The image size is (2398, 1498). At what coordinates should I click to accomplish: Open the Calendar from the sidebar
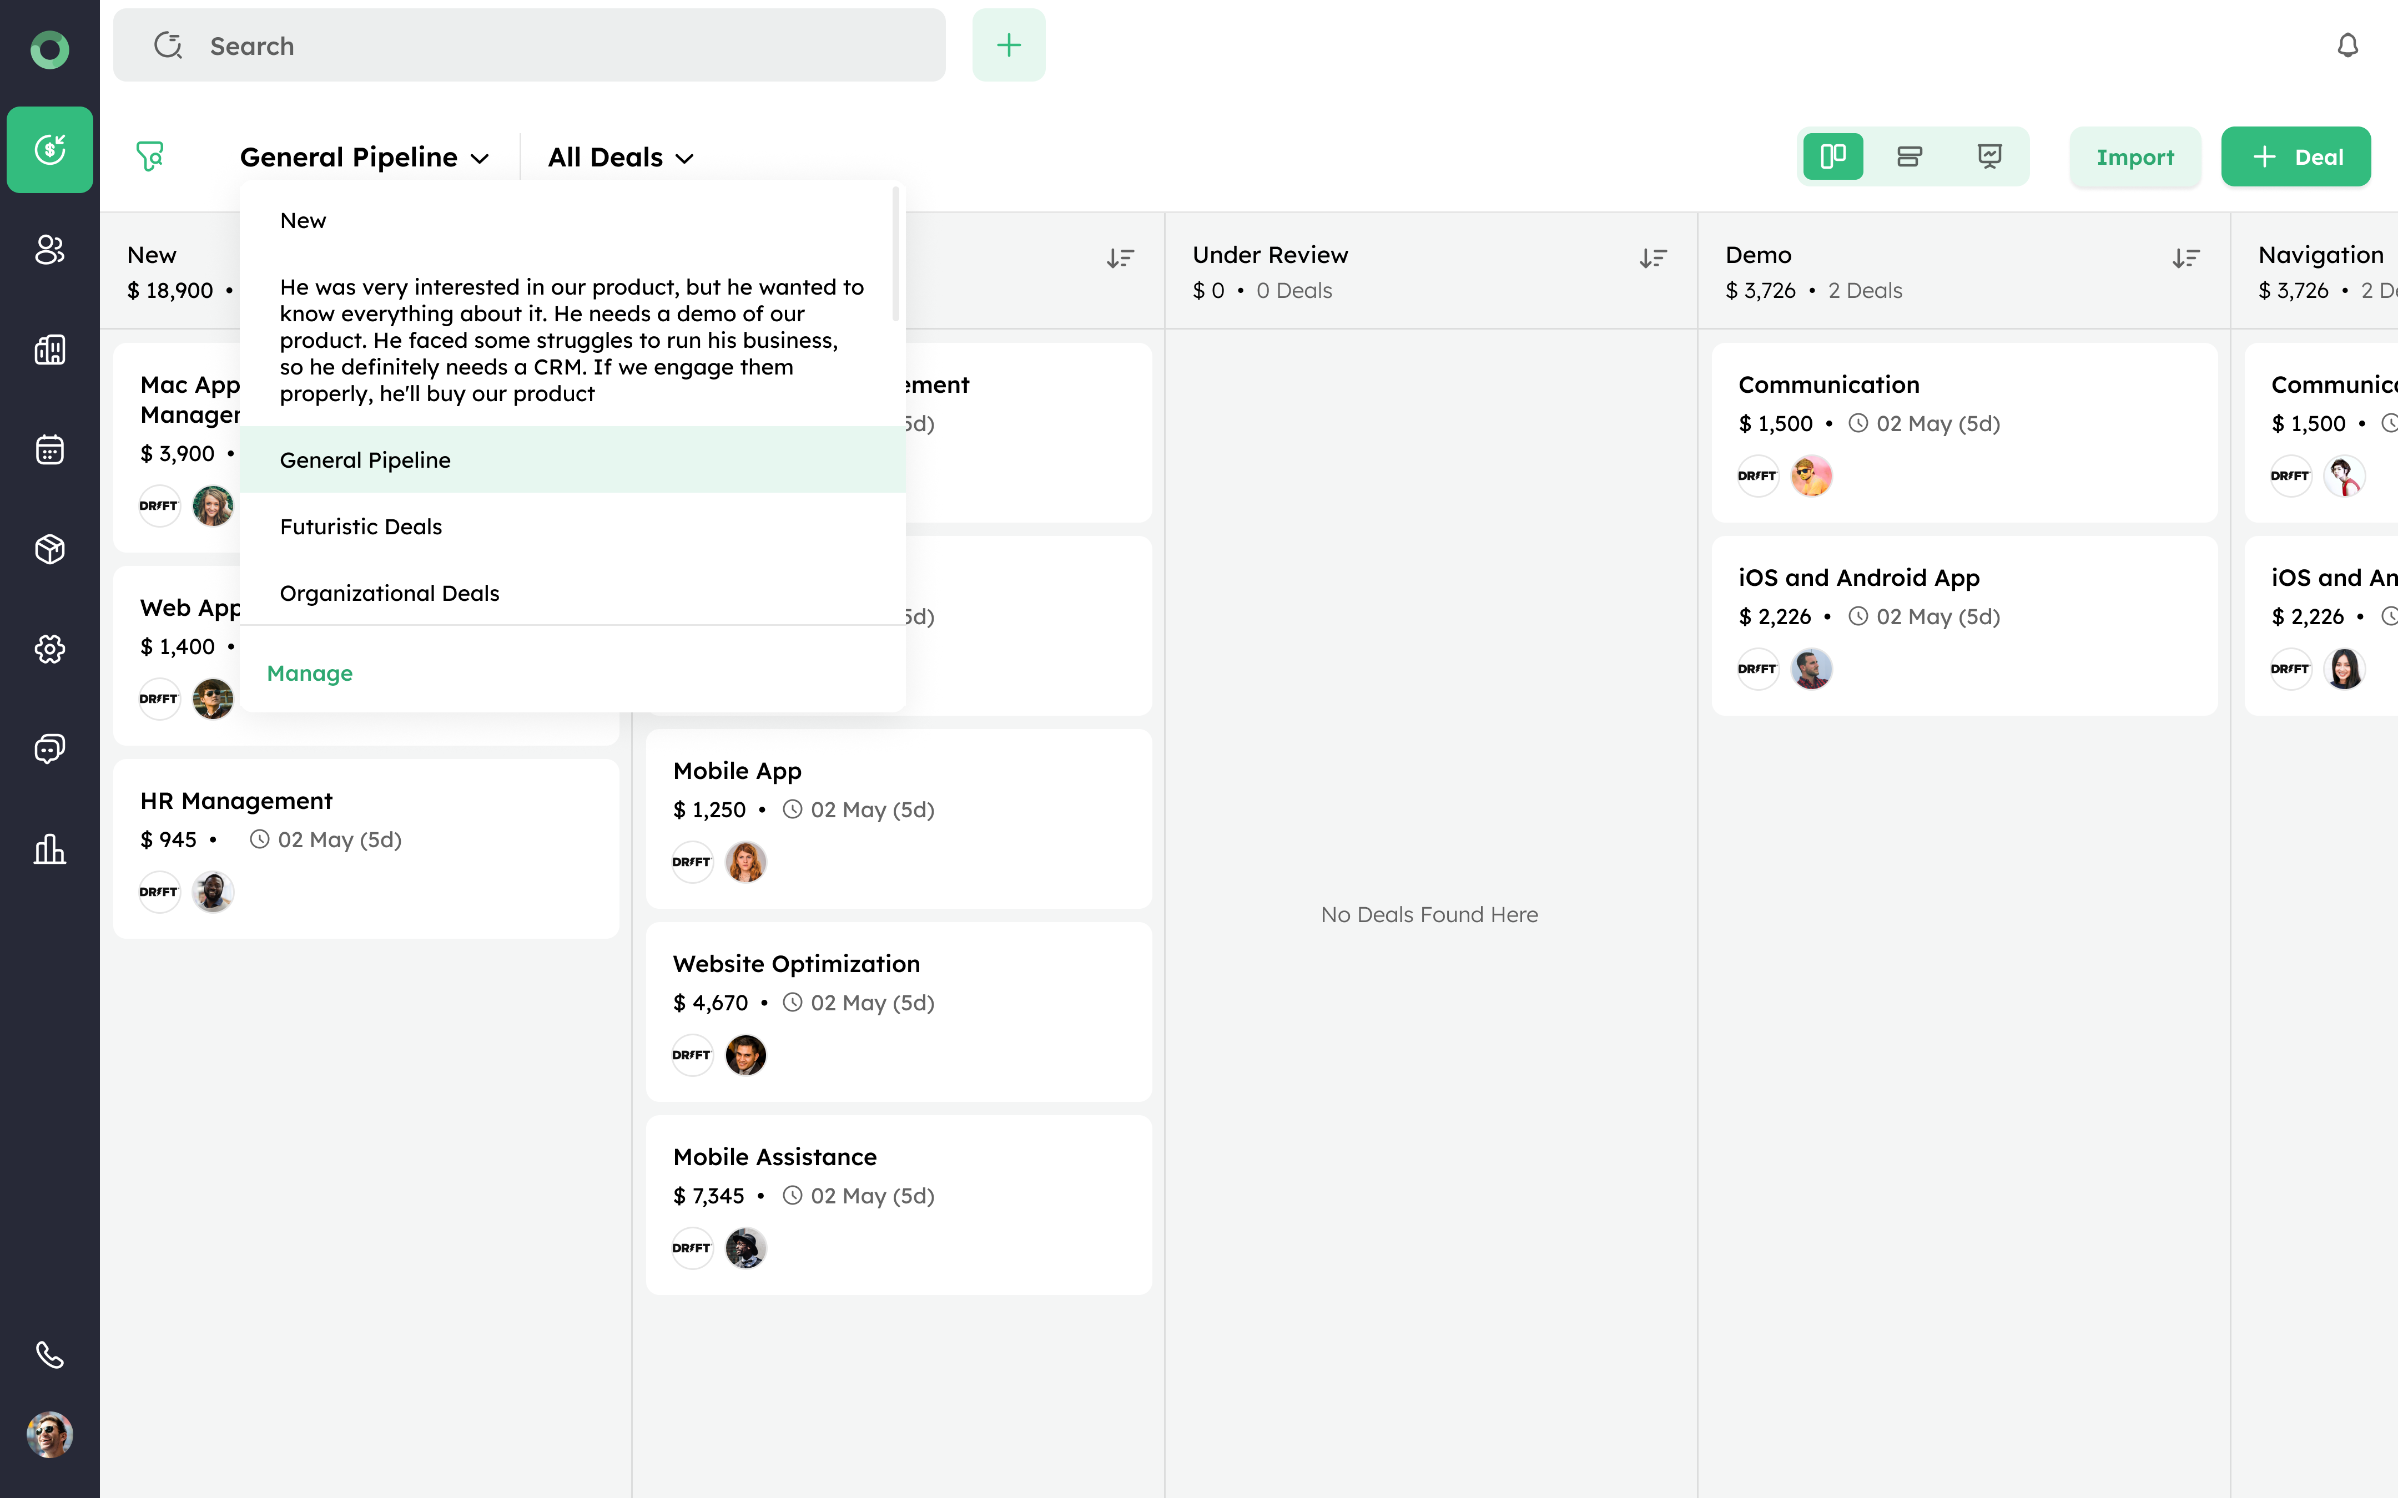[x=49, y=449]
